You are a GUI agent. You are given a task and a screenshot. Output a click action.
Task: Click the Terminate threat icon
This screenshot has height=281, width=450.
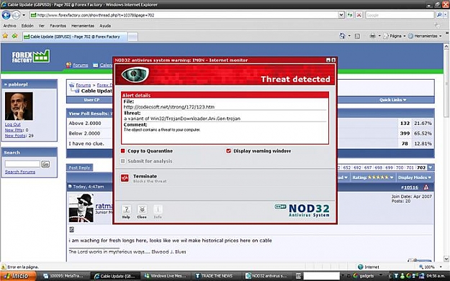[125, 178]
